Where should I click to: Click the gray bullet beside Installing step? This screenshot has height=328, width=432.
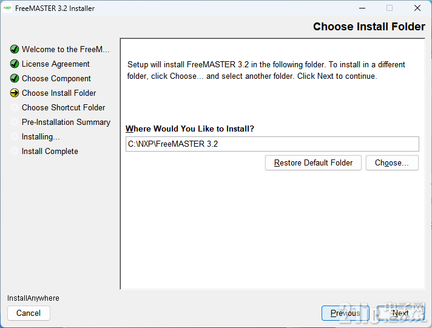15,136
